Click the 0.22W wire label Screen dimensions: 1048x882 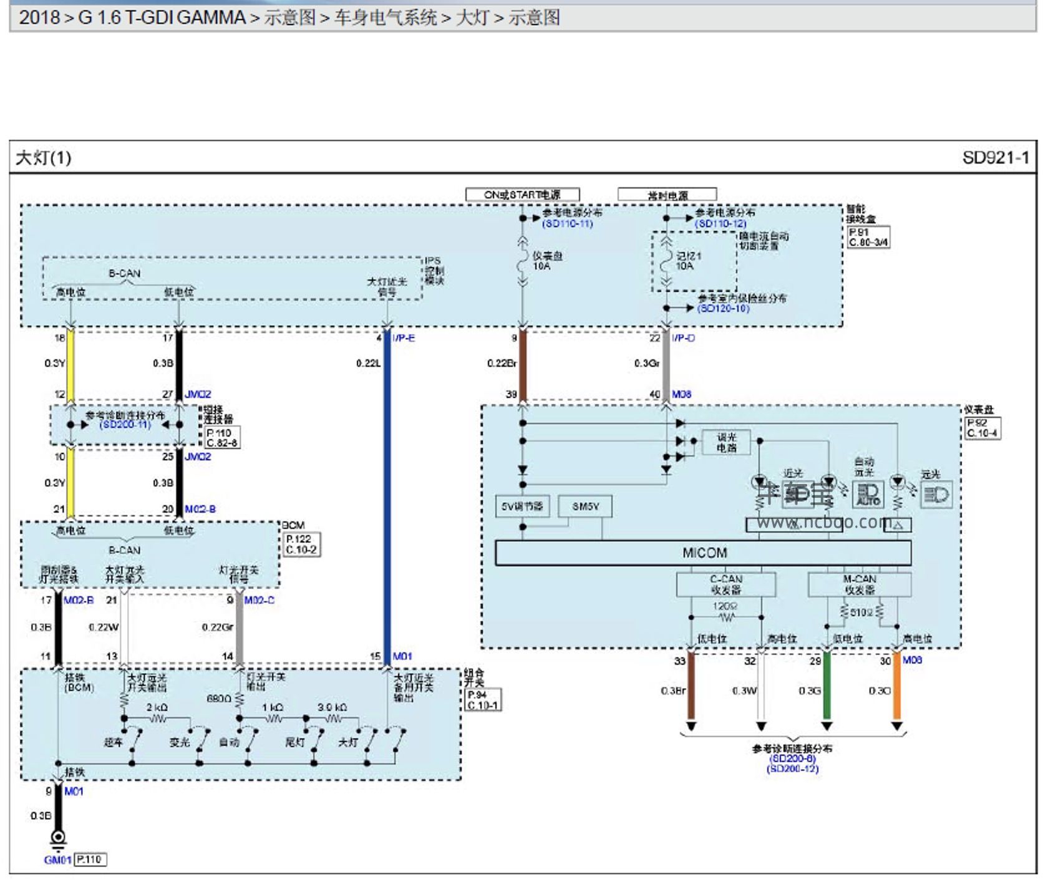coord(104,627)
